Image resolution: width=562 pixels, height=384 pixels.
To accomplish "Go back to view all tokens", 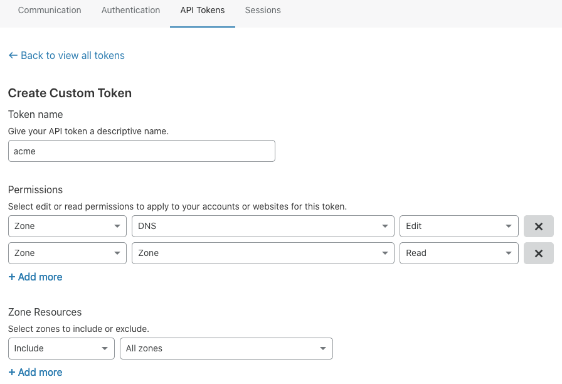I will (66, 55).
